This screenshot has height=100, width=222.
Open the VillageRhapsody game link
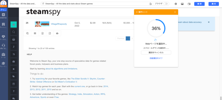[59, 24]
